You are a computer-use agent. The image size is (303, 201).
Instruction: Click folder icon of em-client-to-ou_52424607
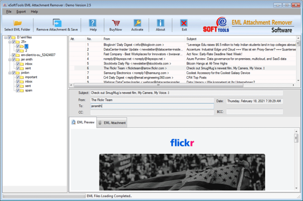point(18,55)
